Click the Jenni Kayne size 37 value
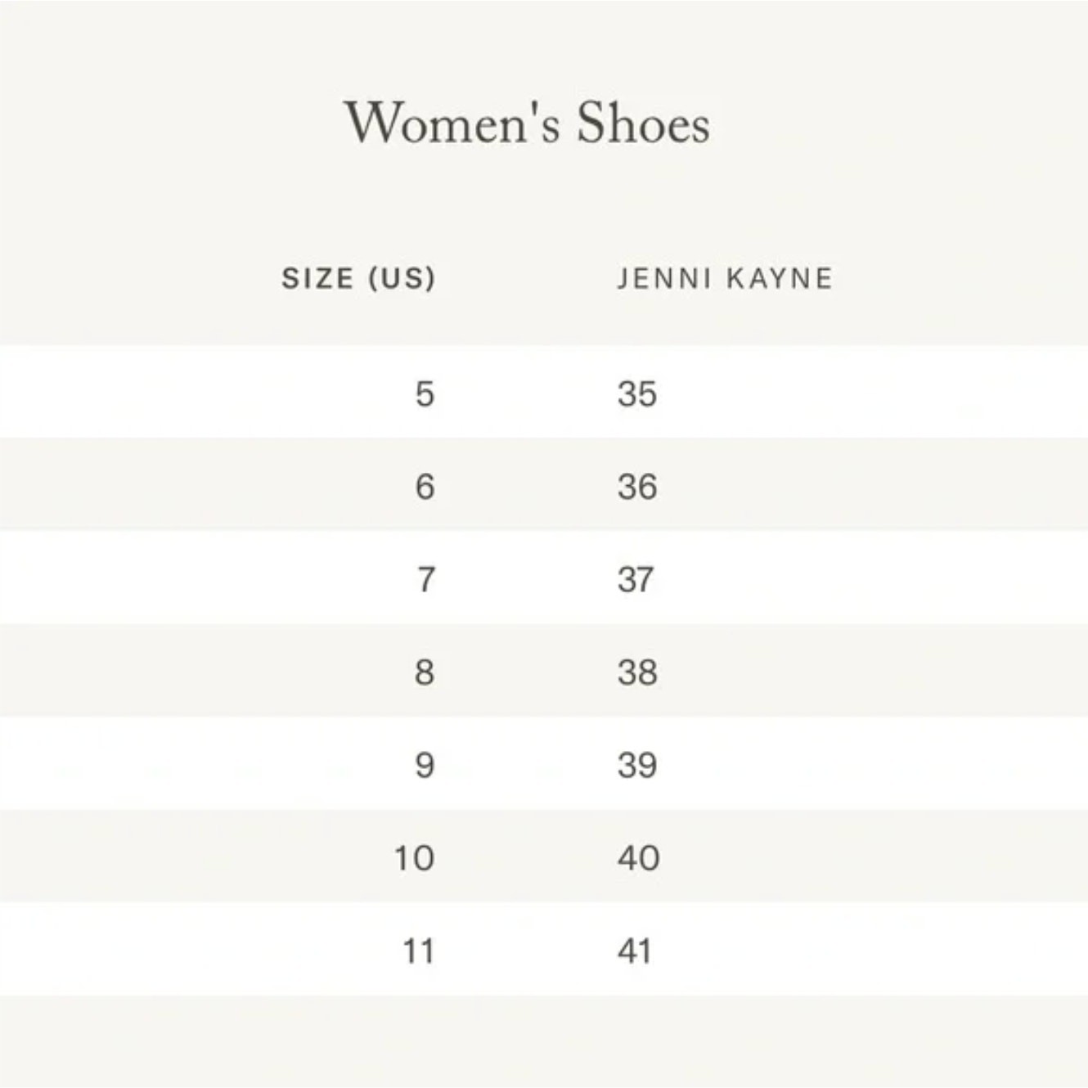1088x1088 pixels. click(636, 580)
